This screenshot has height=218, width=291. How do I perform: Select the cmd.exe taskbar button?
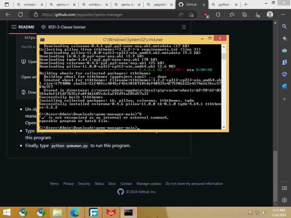(129, 212)
